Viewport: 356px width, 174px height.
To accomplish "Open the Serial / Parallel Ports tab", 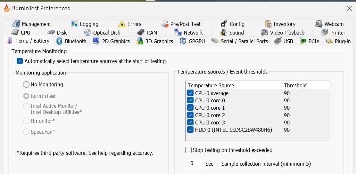I will coord(240,41).
